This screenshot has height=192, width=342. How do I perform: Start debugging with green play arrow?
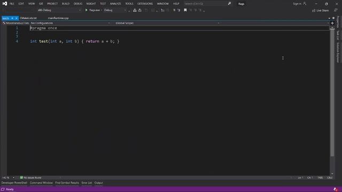[x=87, y=10]
